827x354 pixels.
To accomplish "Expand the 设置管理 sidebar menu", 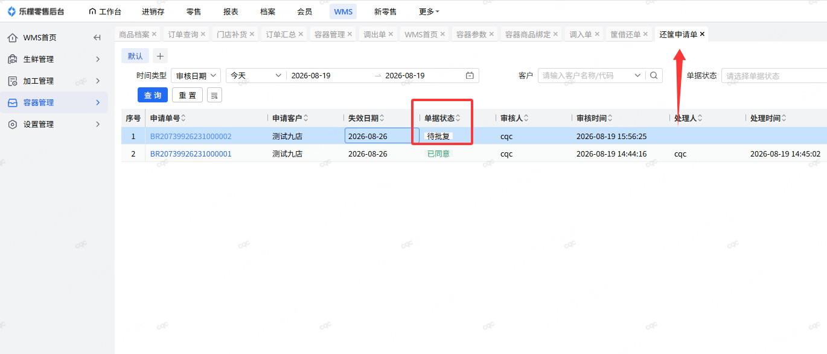I will [98, 125].
